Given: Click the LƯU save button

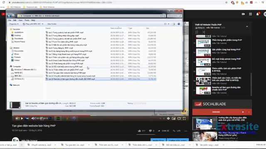Looking at the screenshot, I should (177, 131).
